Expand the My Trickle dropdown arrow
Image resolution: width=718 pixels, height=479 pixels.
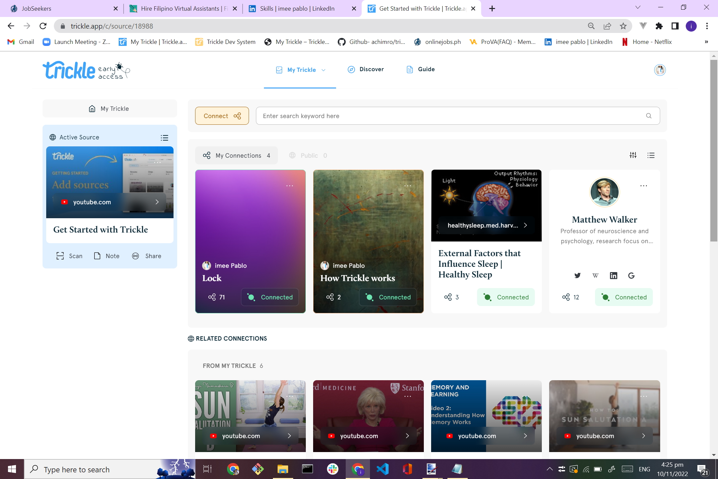tap(323, 70)
